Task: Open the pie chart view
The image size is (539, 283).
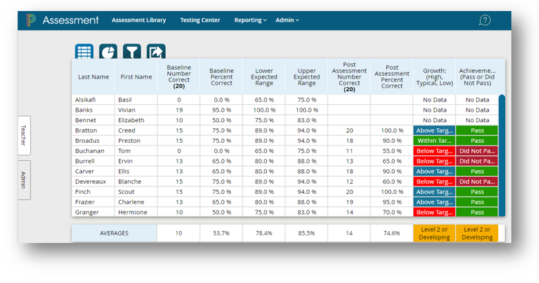Action: pos(108,52)
